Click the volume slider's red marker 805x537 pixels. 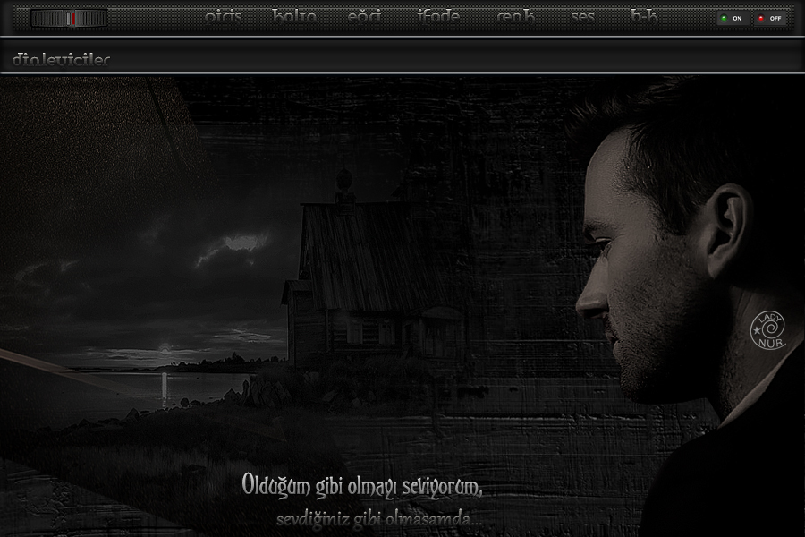[70, 18]
